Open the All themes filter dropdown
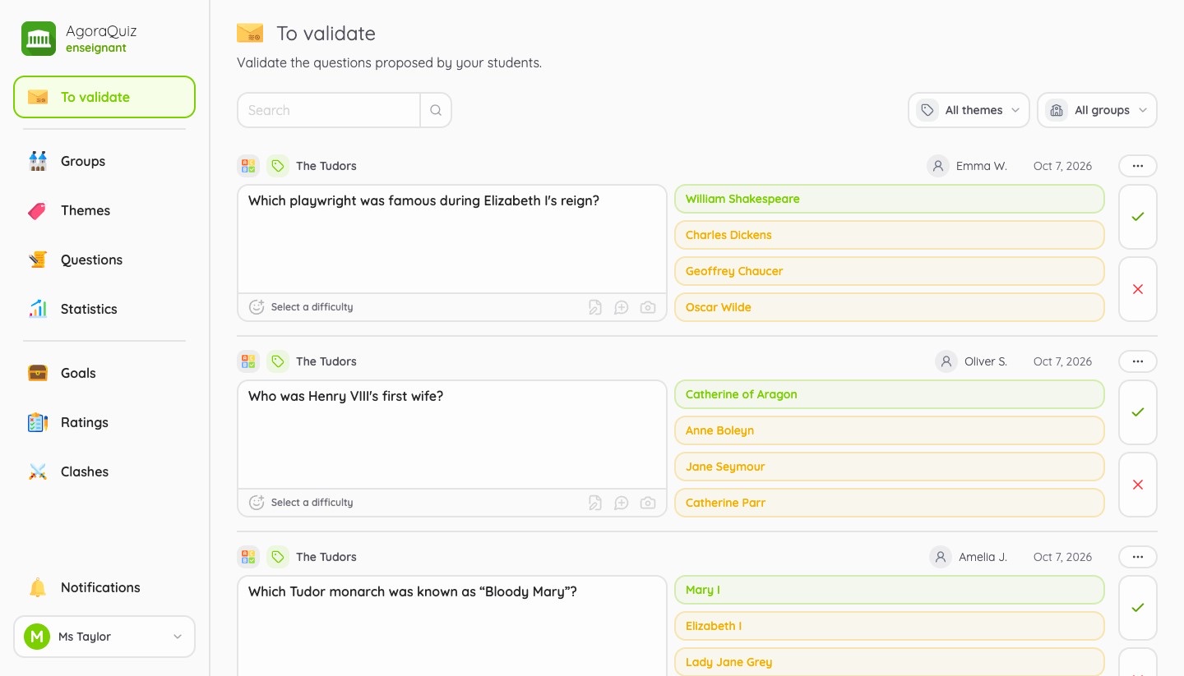1184x676 pixels. [x=969, y=110]
